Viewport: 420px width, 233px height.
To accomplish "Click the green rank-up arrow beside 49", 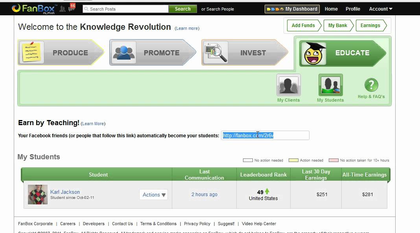I will coord(267,191).
